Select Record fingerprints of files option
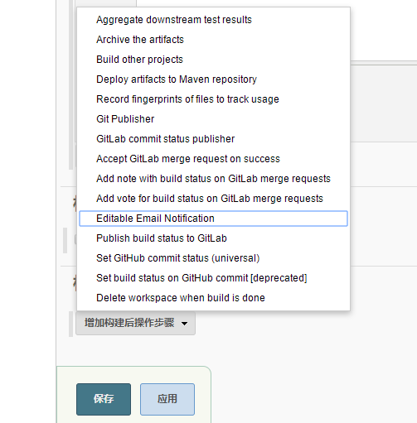Image resolution: width=417 pixels, height=423 pixels. (213, 99)
